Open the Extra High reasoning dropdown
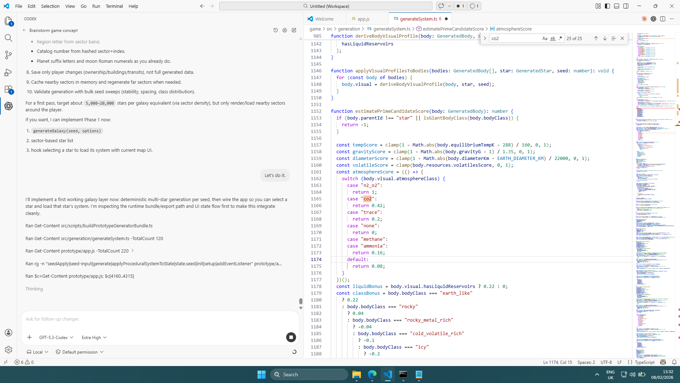Screen dimensions: 680x383 pos(94,337)
